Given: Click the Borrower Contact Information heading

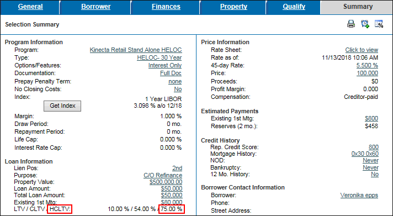Looking at the screenshot, I should (x=243, y=188).
